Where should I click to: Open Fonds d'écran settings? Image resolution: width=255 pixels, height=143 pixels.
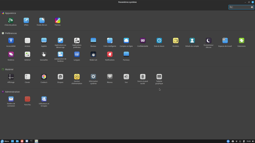(42, 22)
